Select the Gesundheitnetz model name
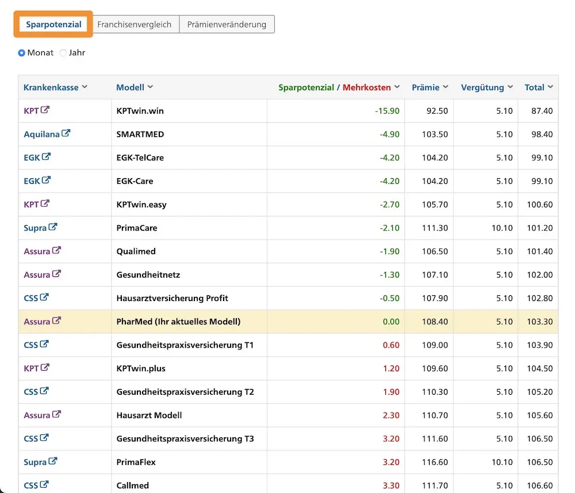575x493 pixels. pyautogui.click(x=148, y=275)
